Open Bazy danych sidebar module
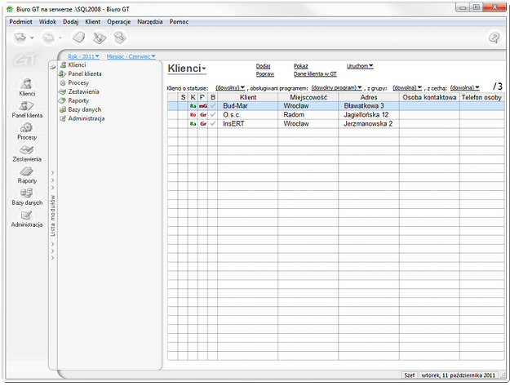Screen dimensions: 510x386 click(x=27, y=194)
